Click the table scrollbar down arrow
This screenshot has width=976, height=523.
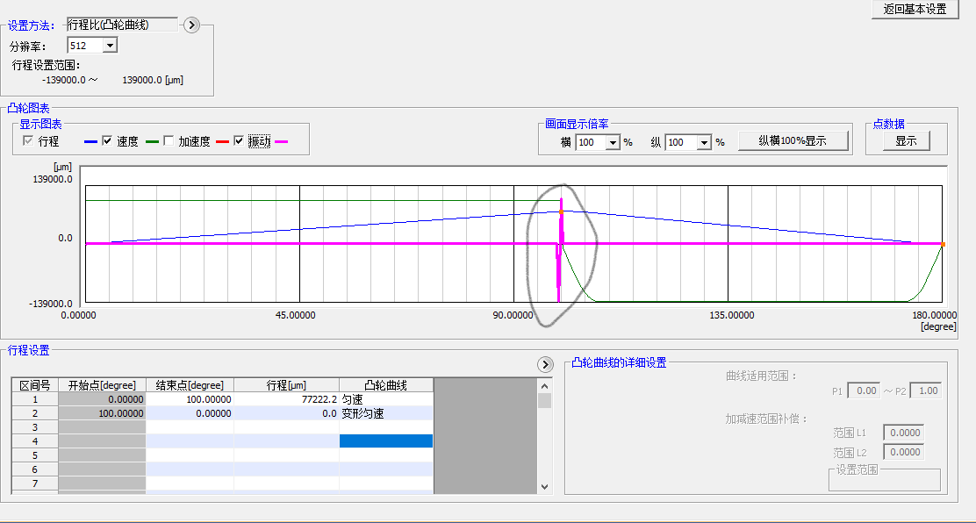(x=544, y=486)
